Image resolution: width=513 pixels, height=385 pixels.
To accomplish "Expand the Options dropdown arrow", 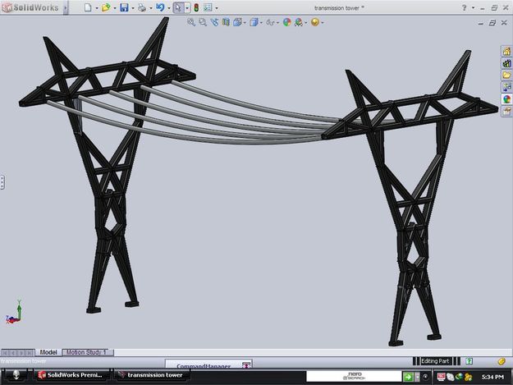I will [217, 8].
